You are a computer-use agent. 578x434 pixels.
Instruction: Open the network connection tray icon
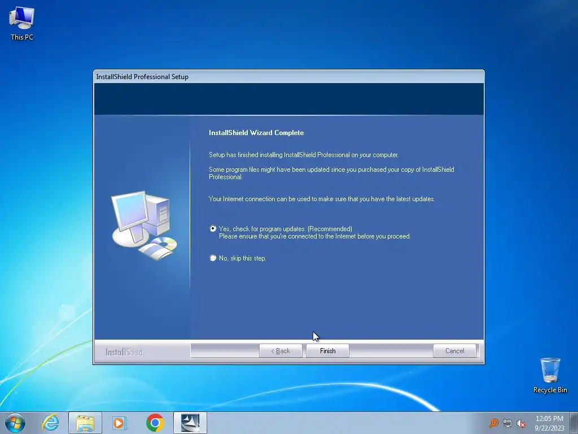click(507, 423)
